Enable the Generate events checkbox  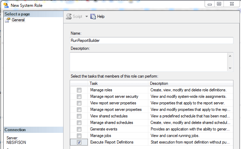point(79,129)
